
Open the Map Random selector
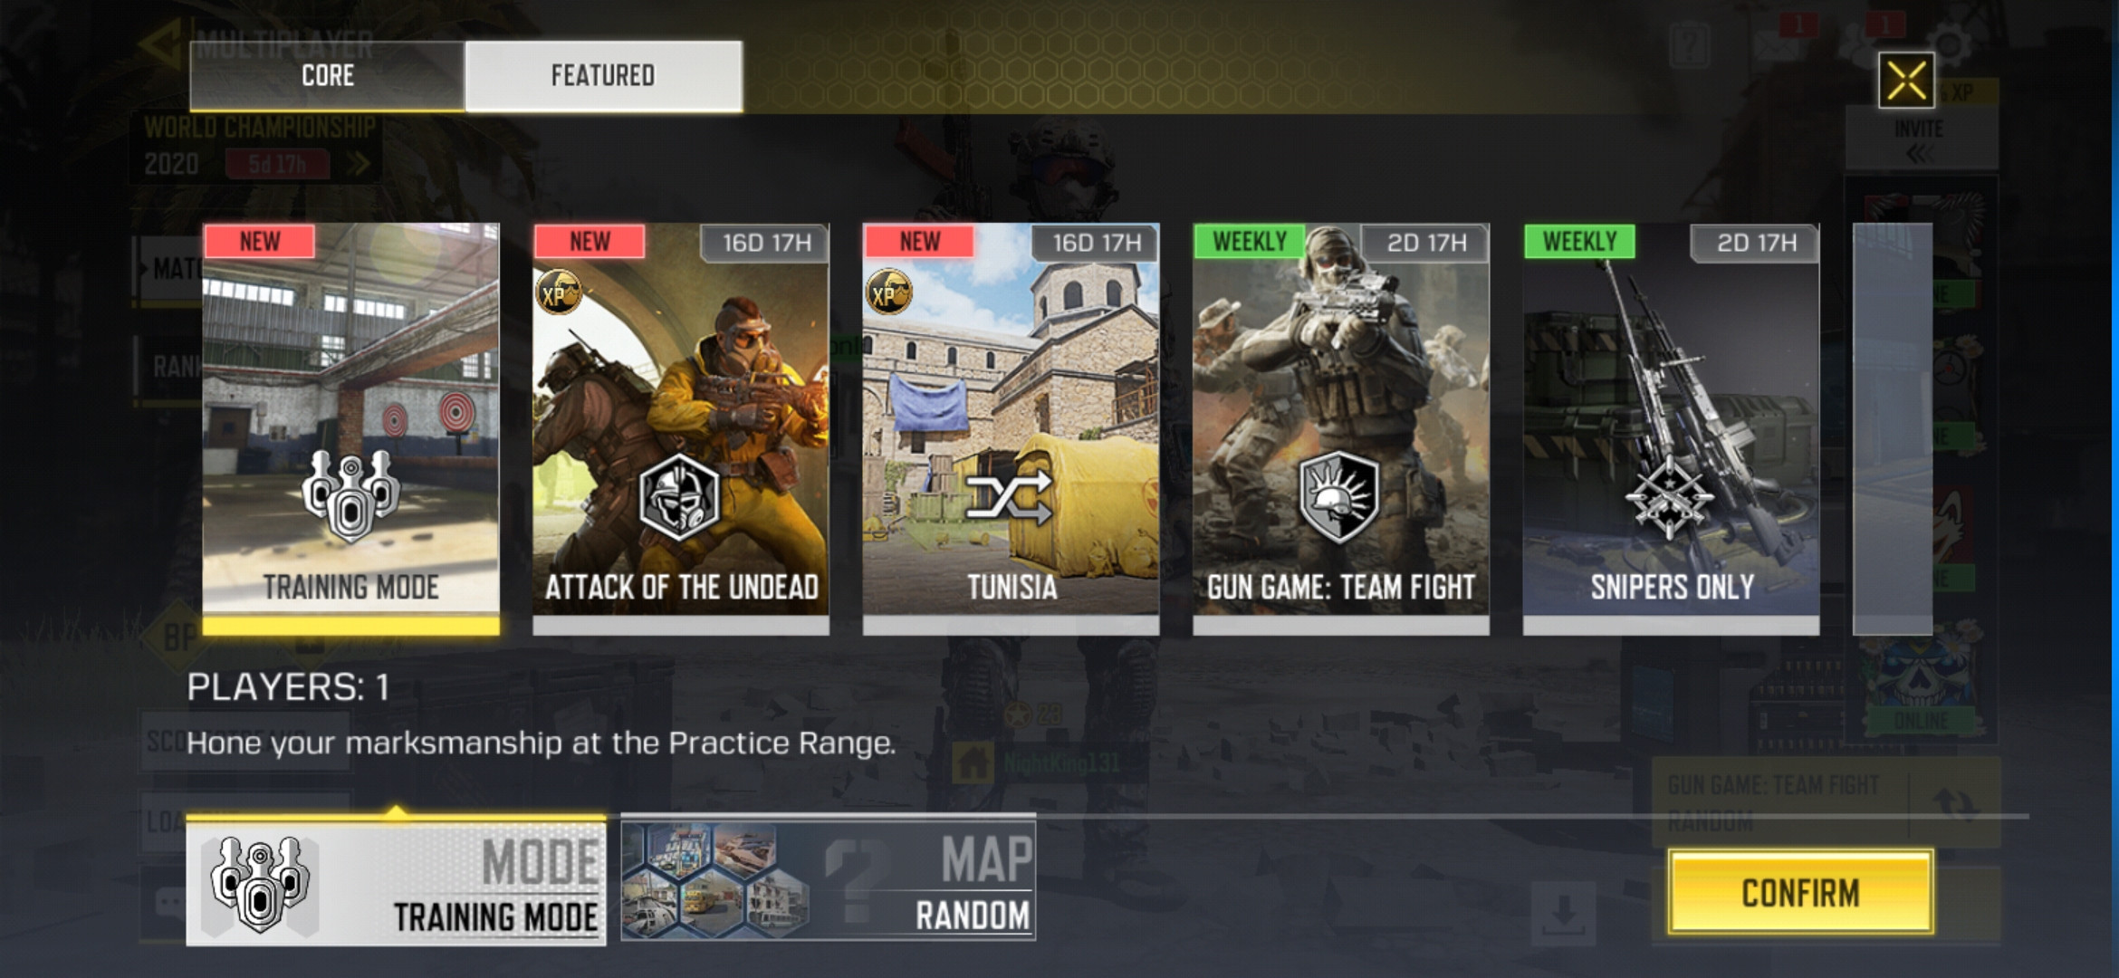pyautogui.click(x=829, y=880)
